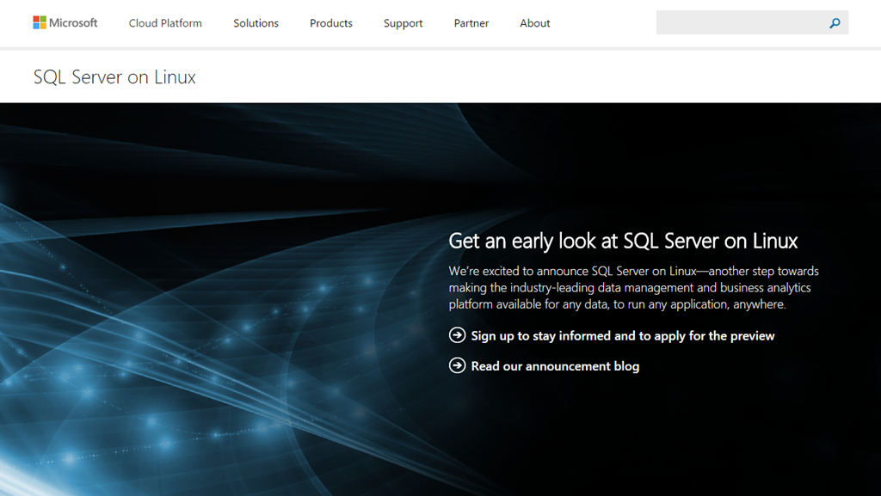Open the Cloud Platform menu
The image size is (881, 496).
[x=165, y=23]
